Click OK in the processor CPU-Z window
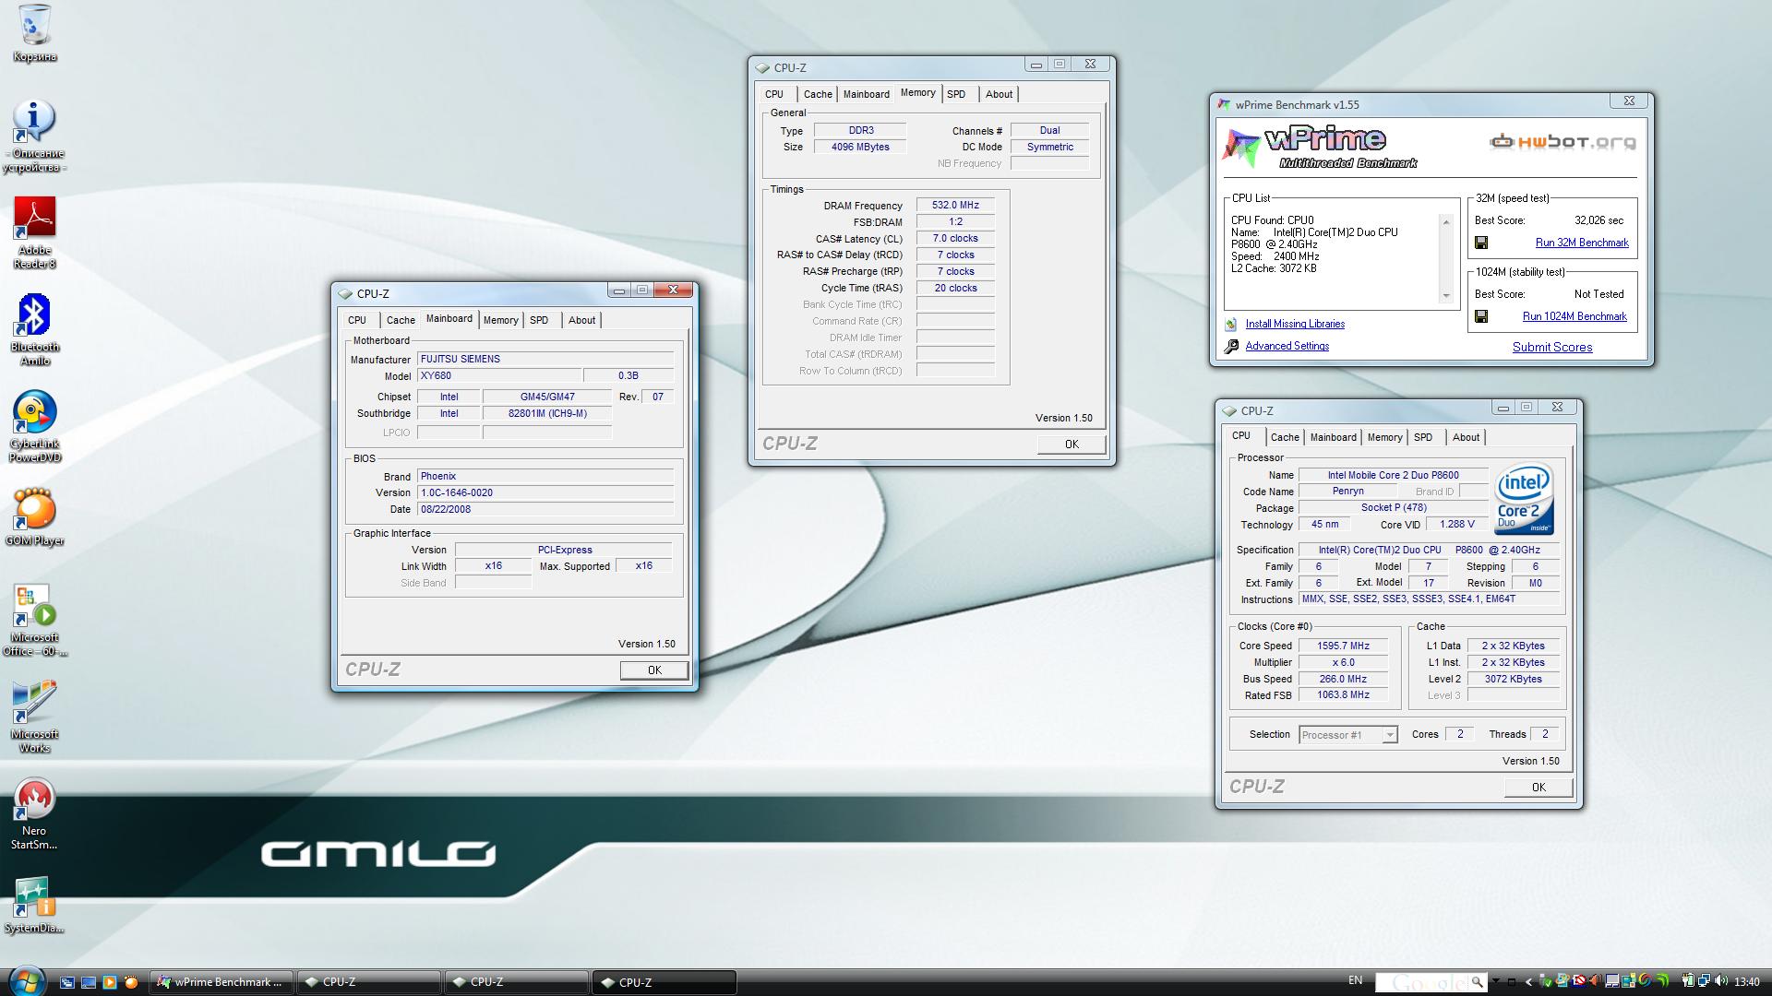 (x=1539, y=788)
